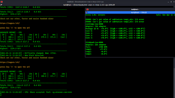Click the 'temp3: +0.0°C' line
The image size is (175, 98).
click(x=96, y=54)
